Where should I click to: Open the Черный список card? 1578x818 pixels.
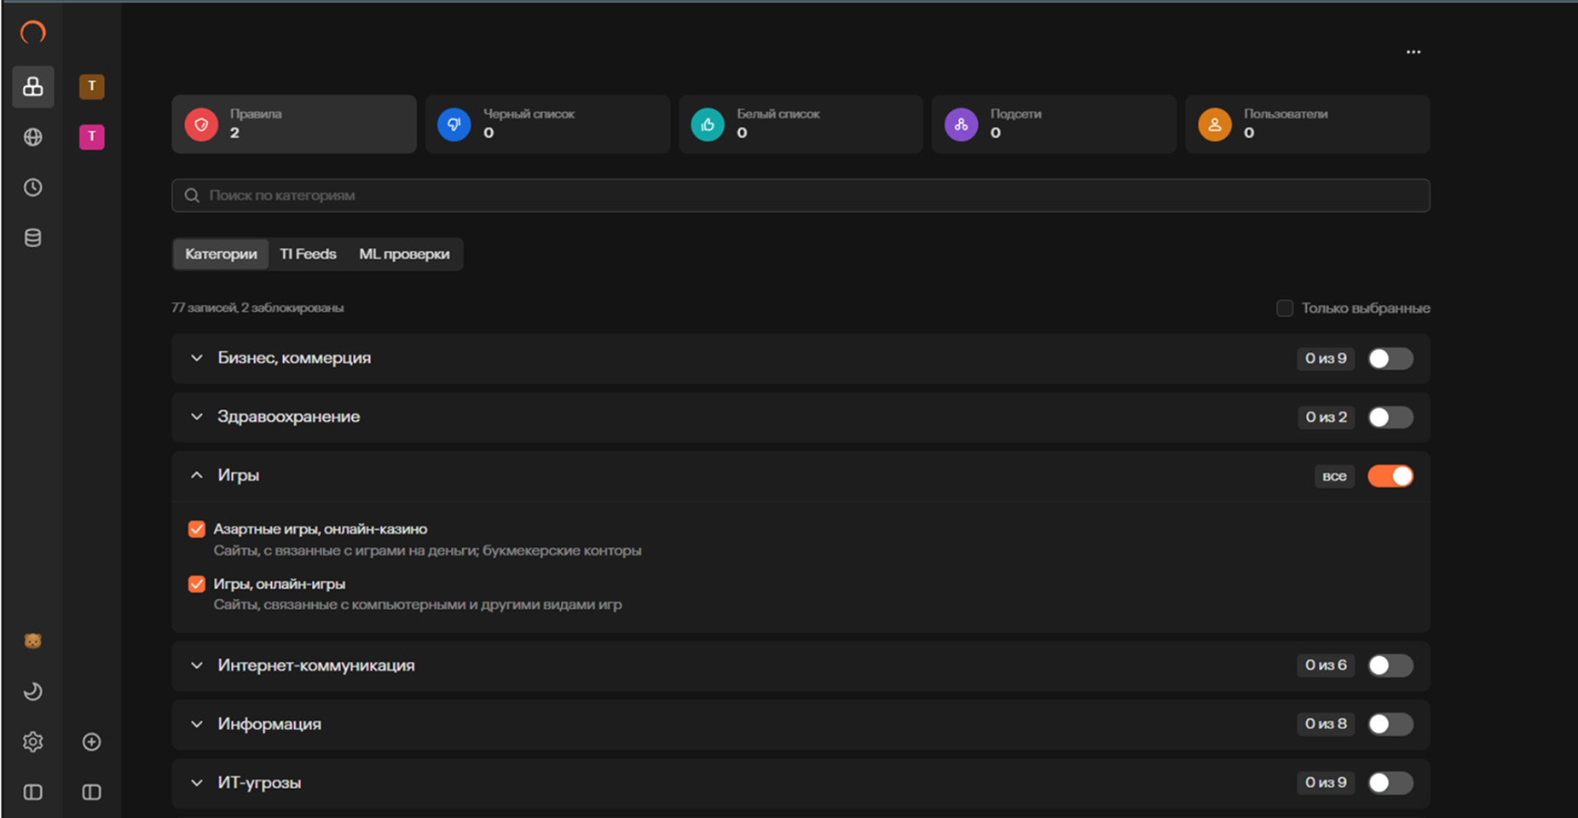tap(546, 124)
